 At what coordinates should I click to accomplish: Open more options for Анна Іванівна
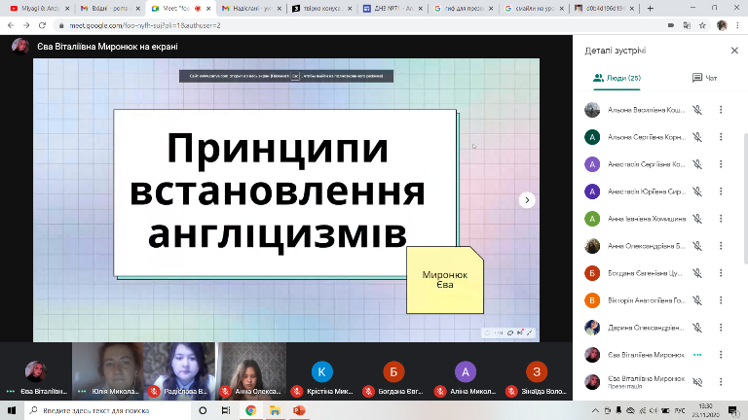click(721, 219)
